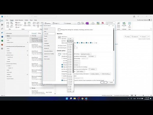Image resolution: width=153 pixels, height=115 pixels.
Task: Select the Other inbox tab
Action: pos(39,33)
